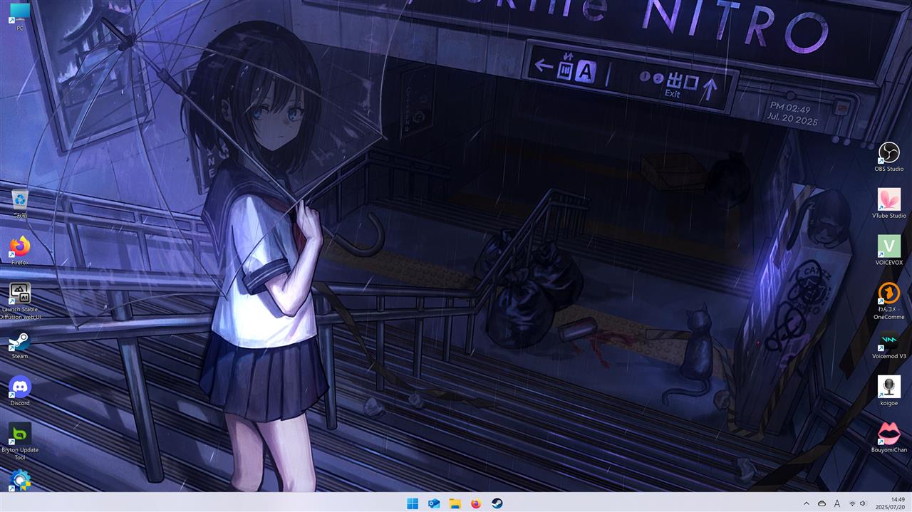Viewport: 912px width, 512px height.
Task: Switch the IME input mode indicator
Action: (837, 503)
